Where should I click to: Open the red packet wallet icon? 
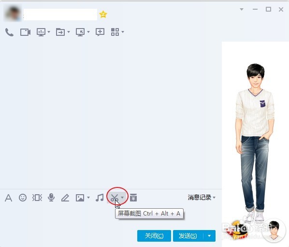pyautogui.click(x=133, y=198)
